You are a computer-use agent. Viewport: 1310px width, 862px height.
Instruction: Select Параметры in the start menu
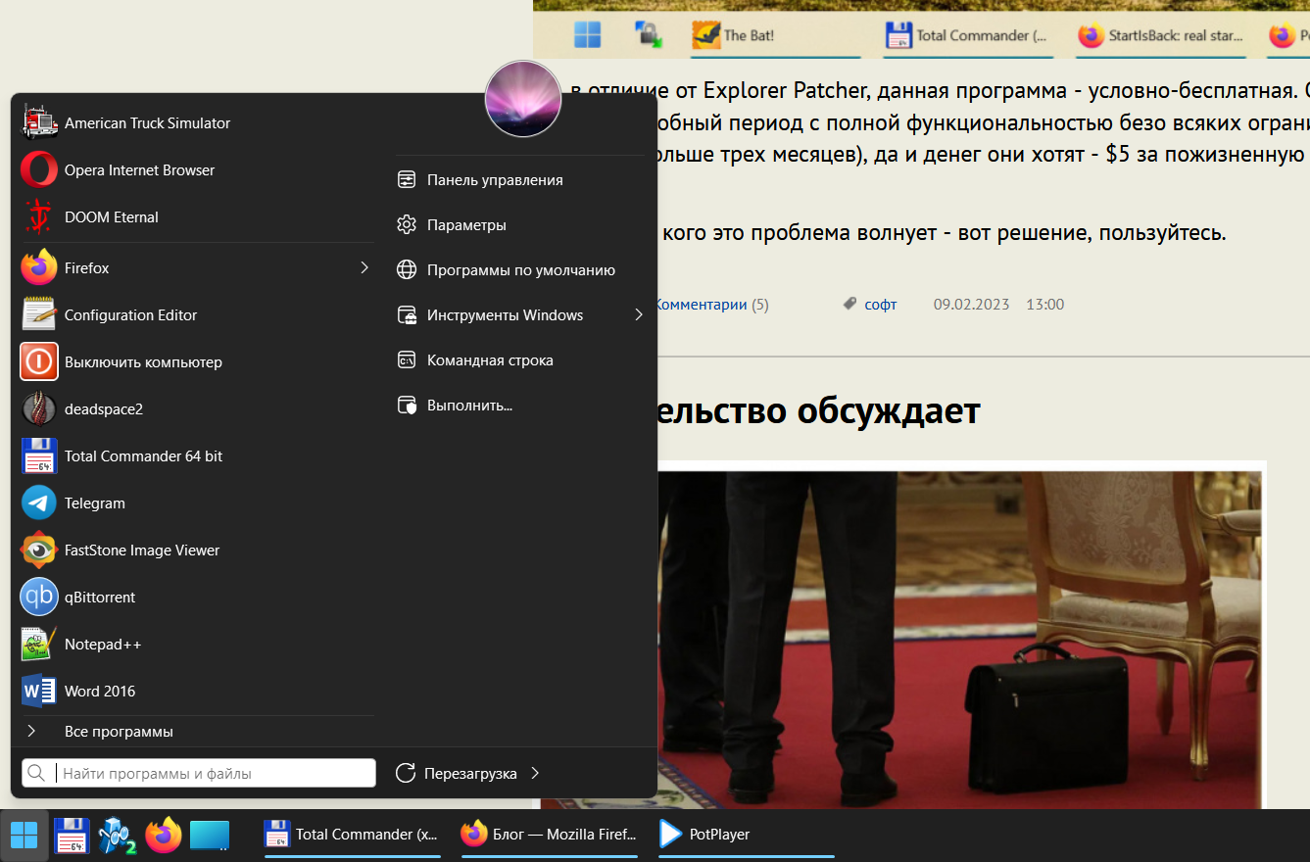[465, 225]
